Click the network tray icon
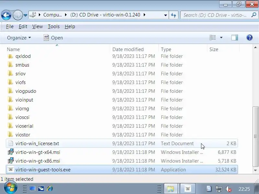This screenshot has width=259, height=194. 219,189
